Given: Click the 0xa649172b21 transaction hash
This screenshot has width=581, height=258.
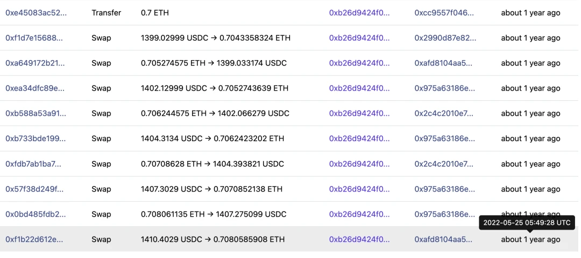Looking at the screenshot, I should tap(35, 63).
